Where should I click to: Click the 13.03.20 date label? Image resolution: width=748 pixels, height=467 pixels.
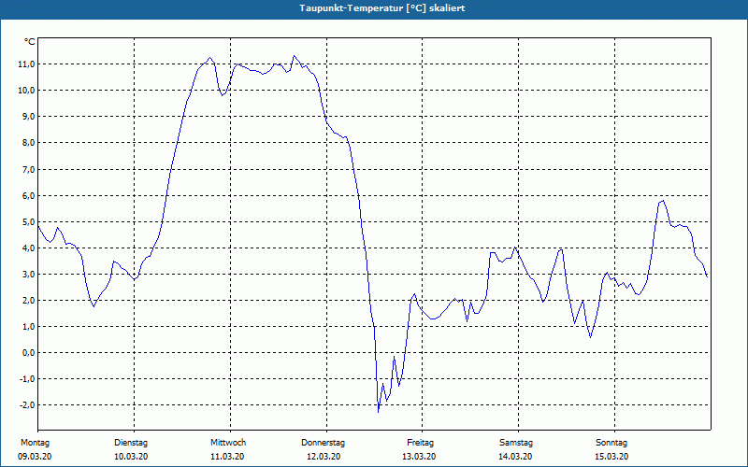419,457
